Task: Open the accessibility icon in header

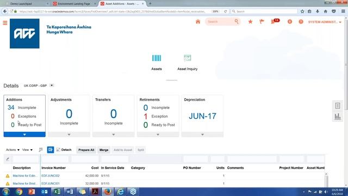Action: pos(290,22)
